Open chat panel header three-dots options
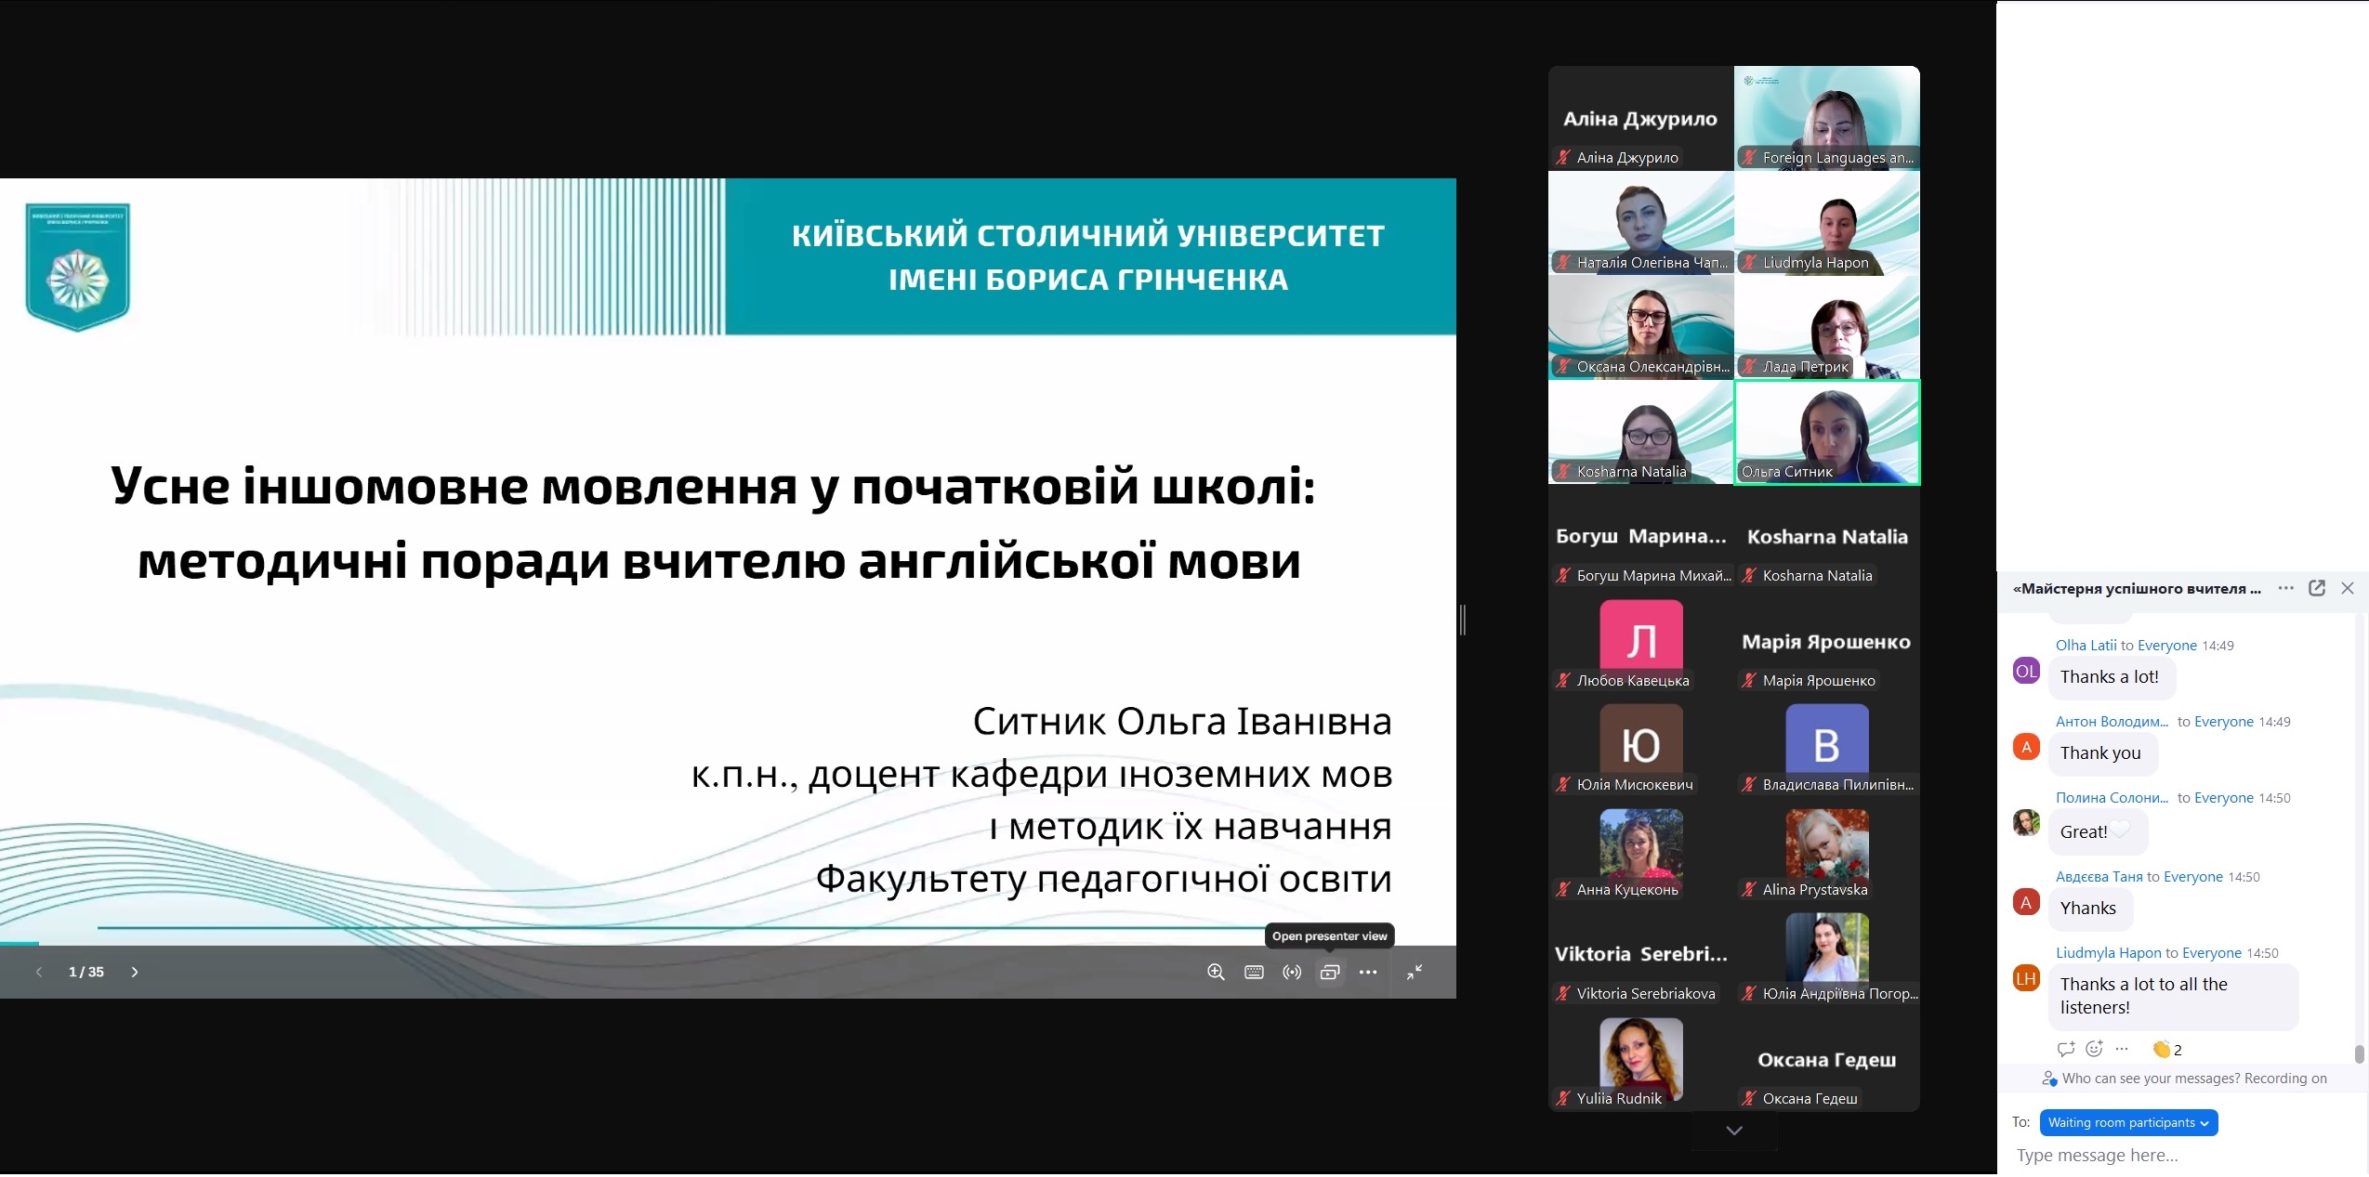Image resolution: width=2369 pixels, height=1177 pixels. [2286, 588]
